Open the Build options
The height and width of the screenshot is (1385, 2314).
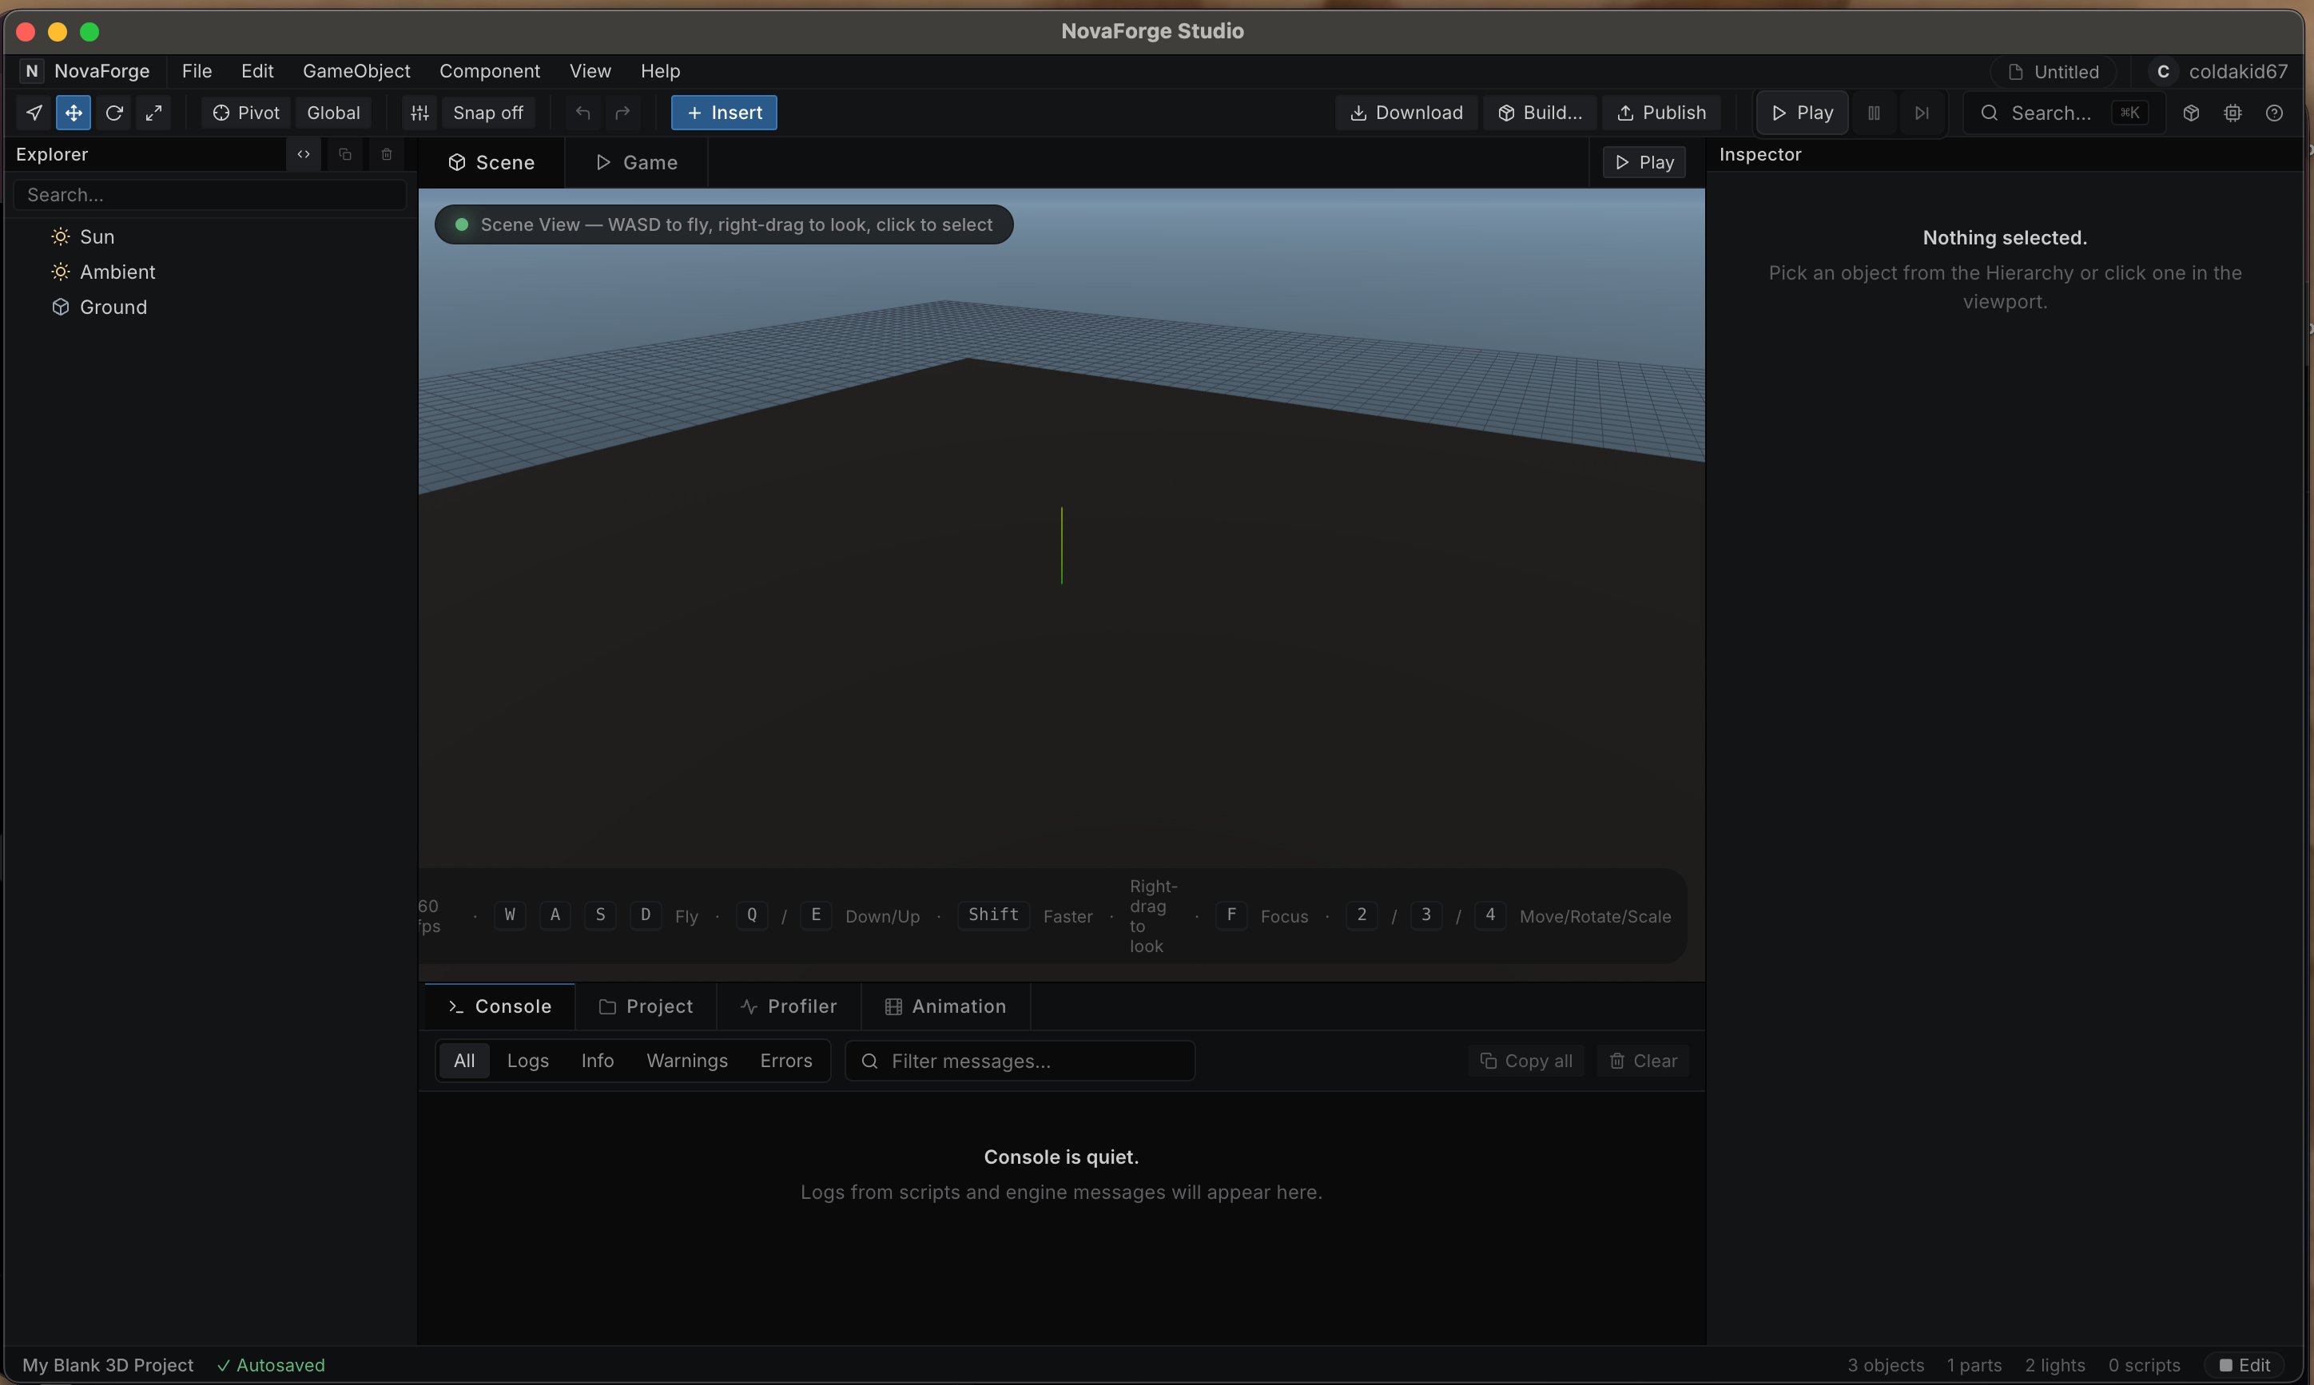coord(1541,113)
